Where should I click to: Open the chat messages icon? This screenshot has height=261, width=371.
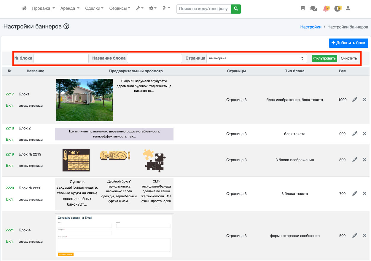313,9
